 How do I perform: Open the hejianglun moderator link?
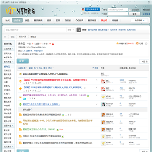(x=38, y=51)
